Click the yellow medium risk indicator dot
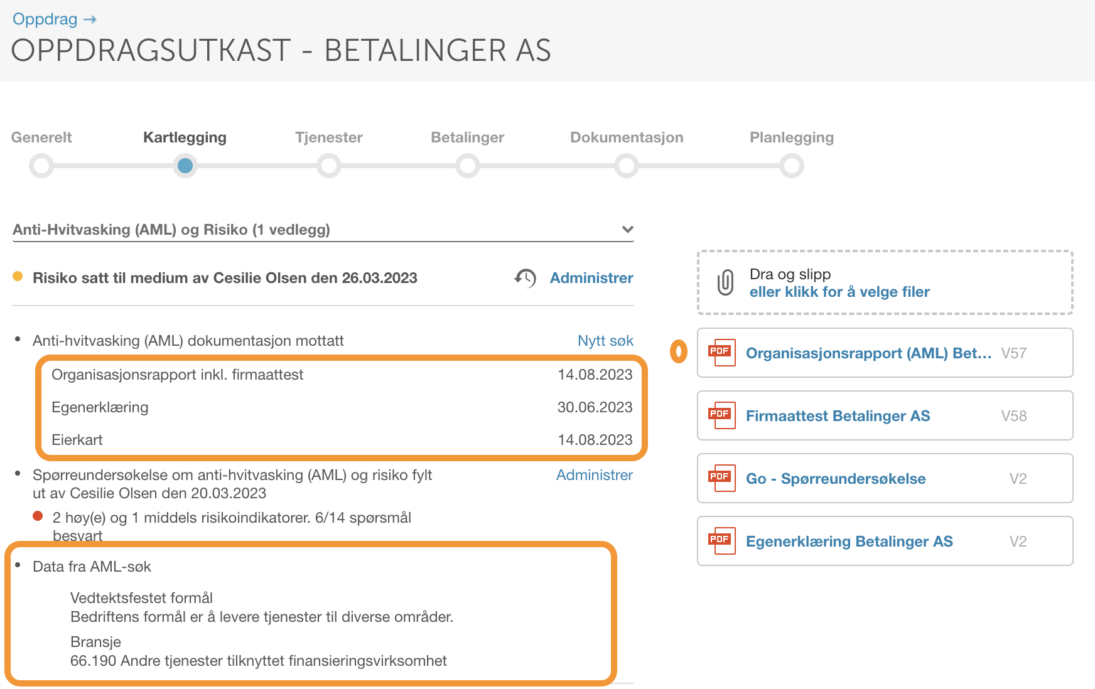The image size is (1095, 689). click(18, 276)
